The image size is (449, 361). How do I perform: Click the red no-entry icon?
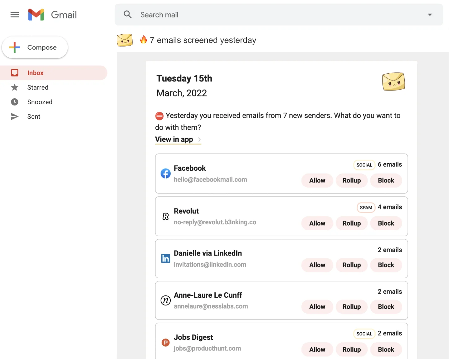tap(159, 116)
